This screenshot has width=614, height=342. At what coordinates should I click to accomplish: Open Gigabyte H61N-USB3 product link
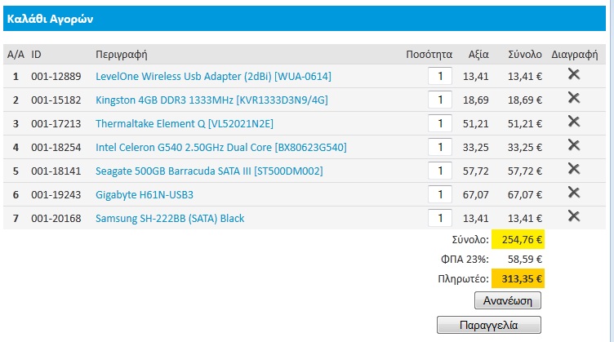pyautogui.click(x=145, y=195)
